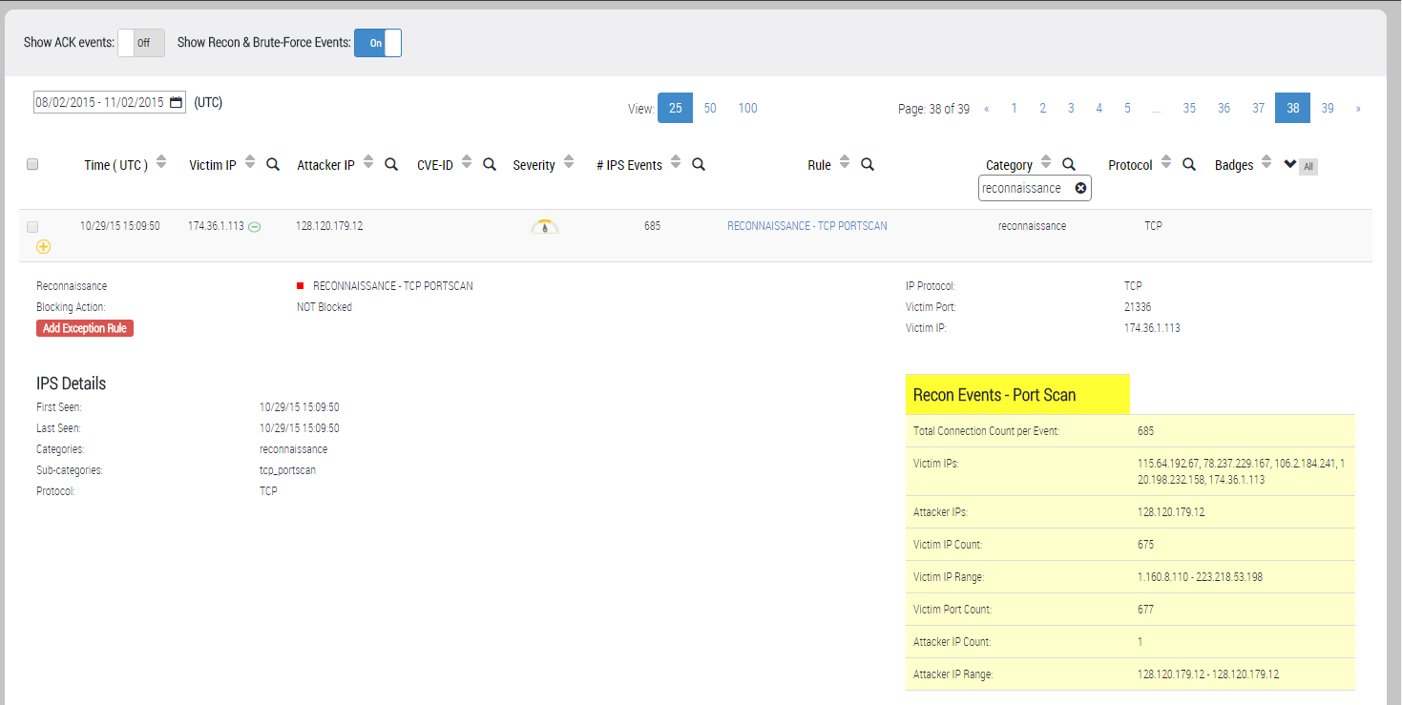
Task: Check the select-all header checkbox
Action: pyautogui.click(x=32, y=164)
